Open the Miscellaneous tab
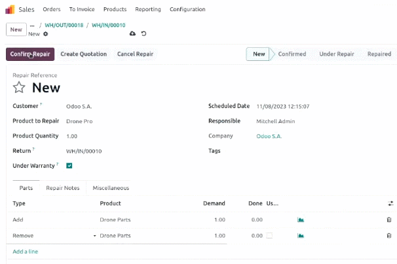 [x=111, y=188]
